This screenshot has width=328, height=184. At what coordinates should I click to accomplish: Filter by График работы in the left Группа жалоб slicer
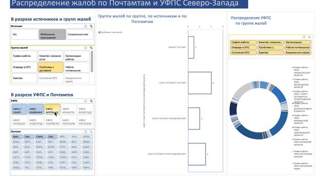(x=24, y=56)
